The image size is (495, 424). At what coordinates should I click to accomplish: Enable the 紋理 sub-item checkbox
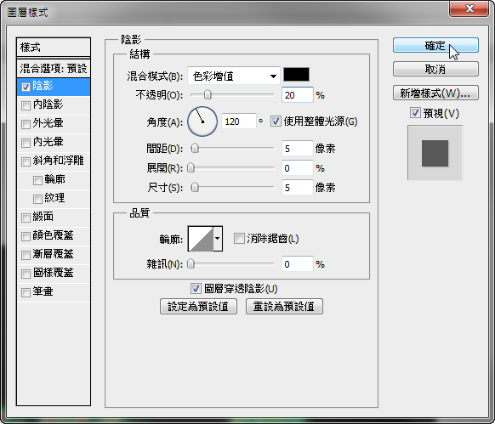(x=37, y=199)
